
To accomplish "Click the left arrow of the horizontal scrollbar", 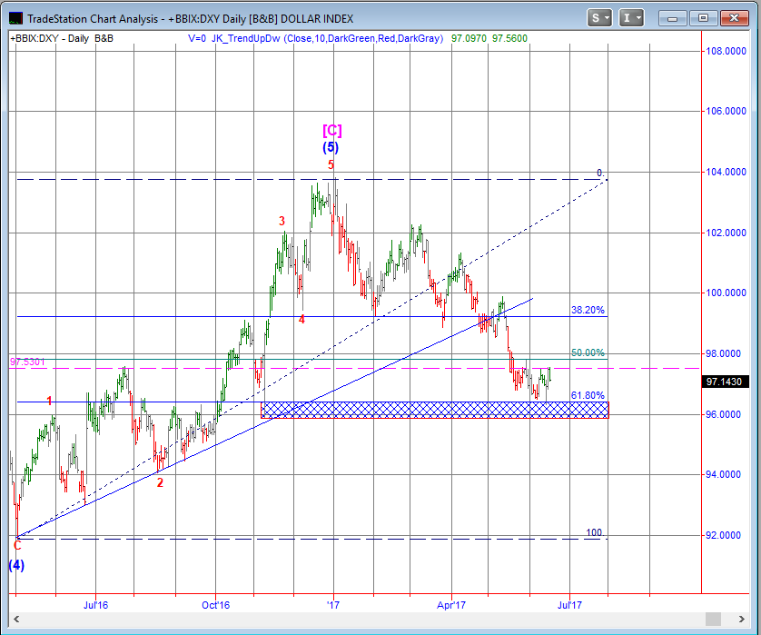I will point(15,619).
